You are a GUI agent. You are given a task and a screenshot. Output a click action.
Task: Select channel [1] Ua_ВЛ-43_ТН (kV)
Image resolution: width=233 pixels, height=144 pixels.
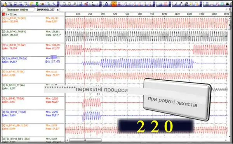pyautogui.click(x=14, y=18)
